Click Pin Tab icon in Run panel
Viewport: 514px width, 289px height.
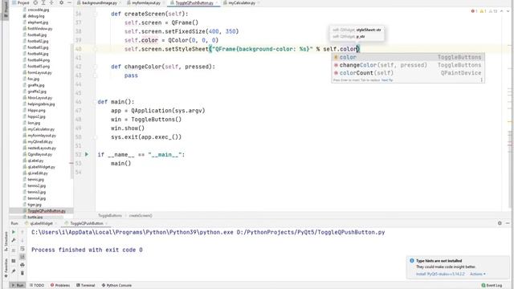pos(14,271)
